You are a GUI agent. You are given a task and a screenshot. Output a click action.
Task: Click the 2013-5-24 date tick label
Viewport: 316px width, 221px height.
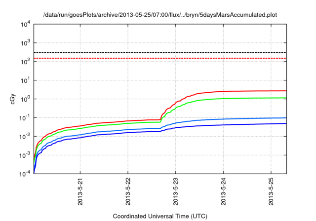(223, 191)
